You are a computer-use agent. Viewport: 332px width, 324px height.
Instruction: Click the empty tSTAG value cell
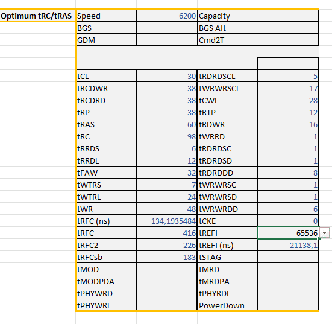289,257
